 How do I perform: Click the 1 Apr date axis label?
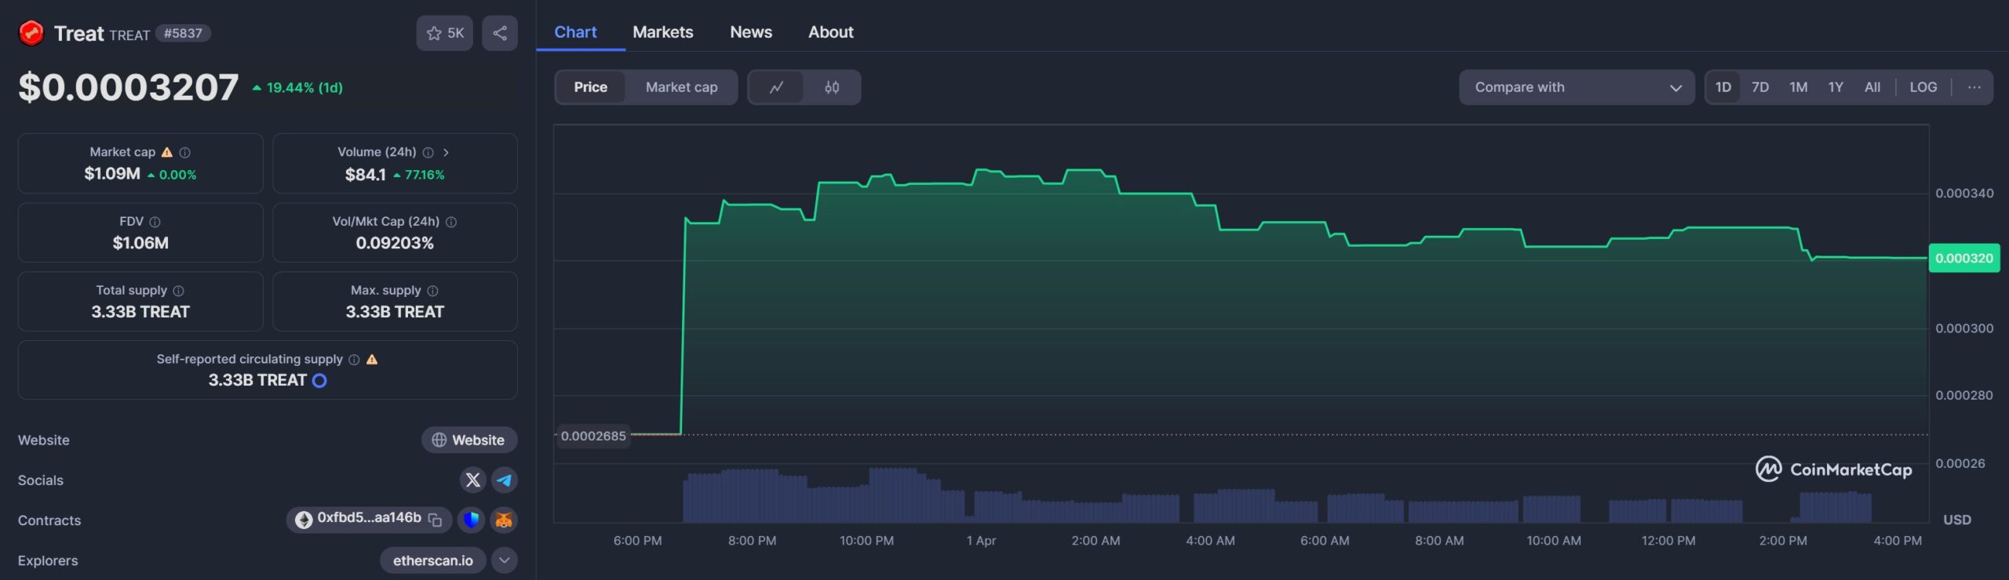(x=981, y=541)
